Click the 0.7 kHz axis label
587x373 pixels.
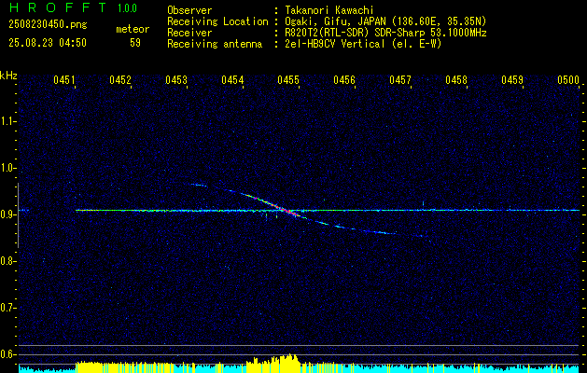coord(7,308)
